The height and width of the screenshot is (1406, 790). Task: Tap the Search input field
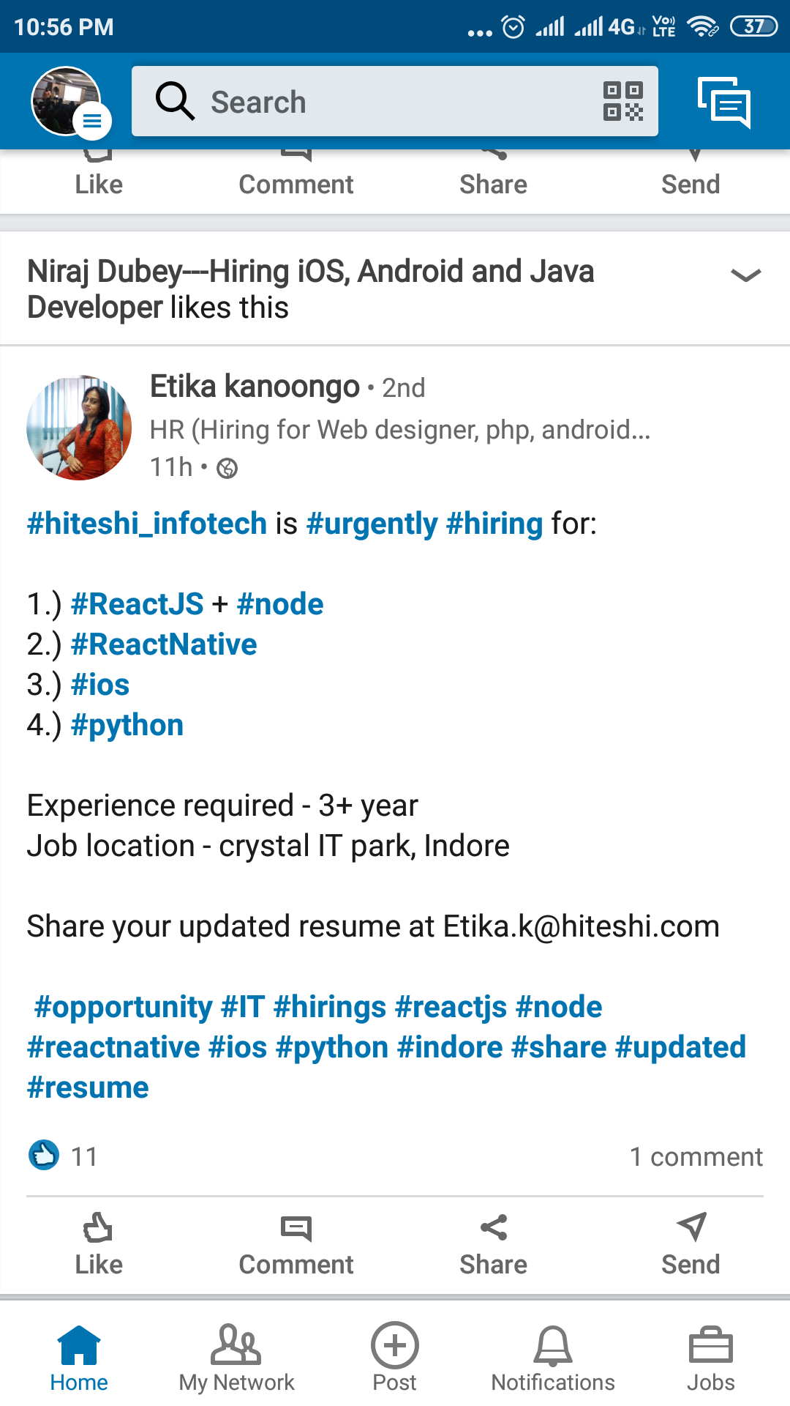point(366,102)
